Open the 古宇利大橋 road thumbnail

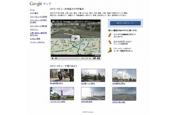tap(124, 94)
